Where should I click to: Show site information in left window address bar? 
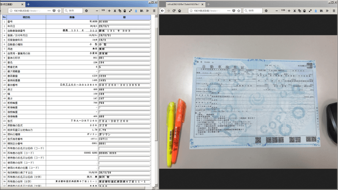pos(11,11)
